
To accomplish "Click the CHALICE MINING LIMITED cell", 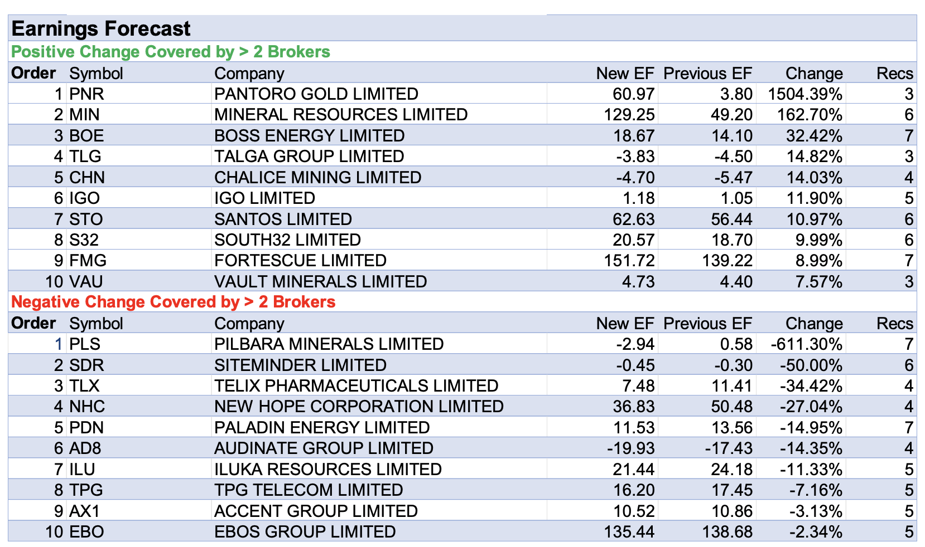I will [318, 178].
